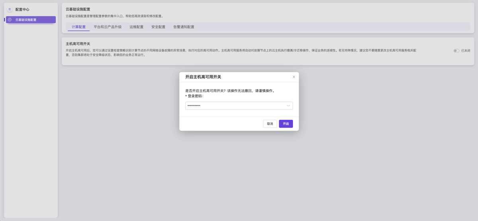This screenshot has height=221, width=478.
Task: Focus the 登录密码 password field
Action: (235, 106)
